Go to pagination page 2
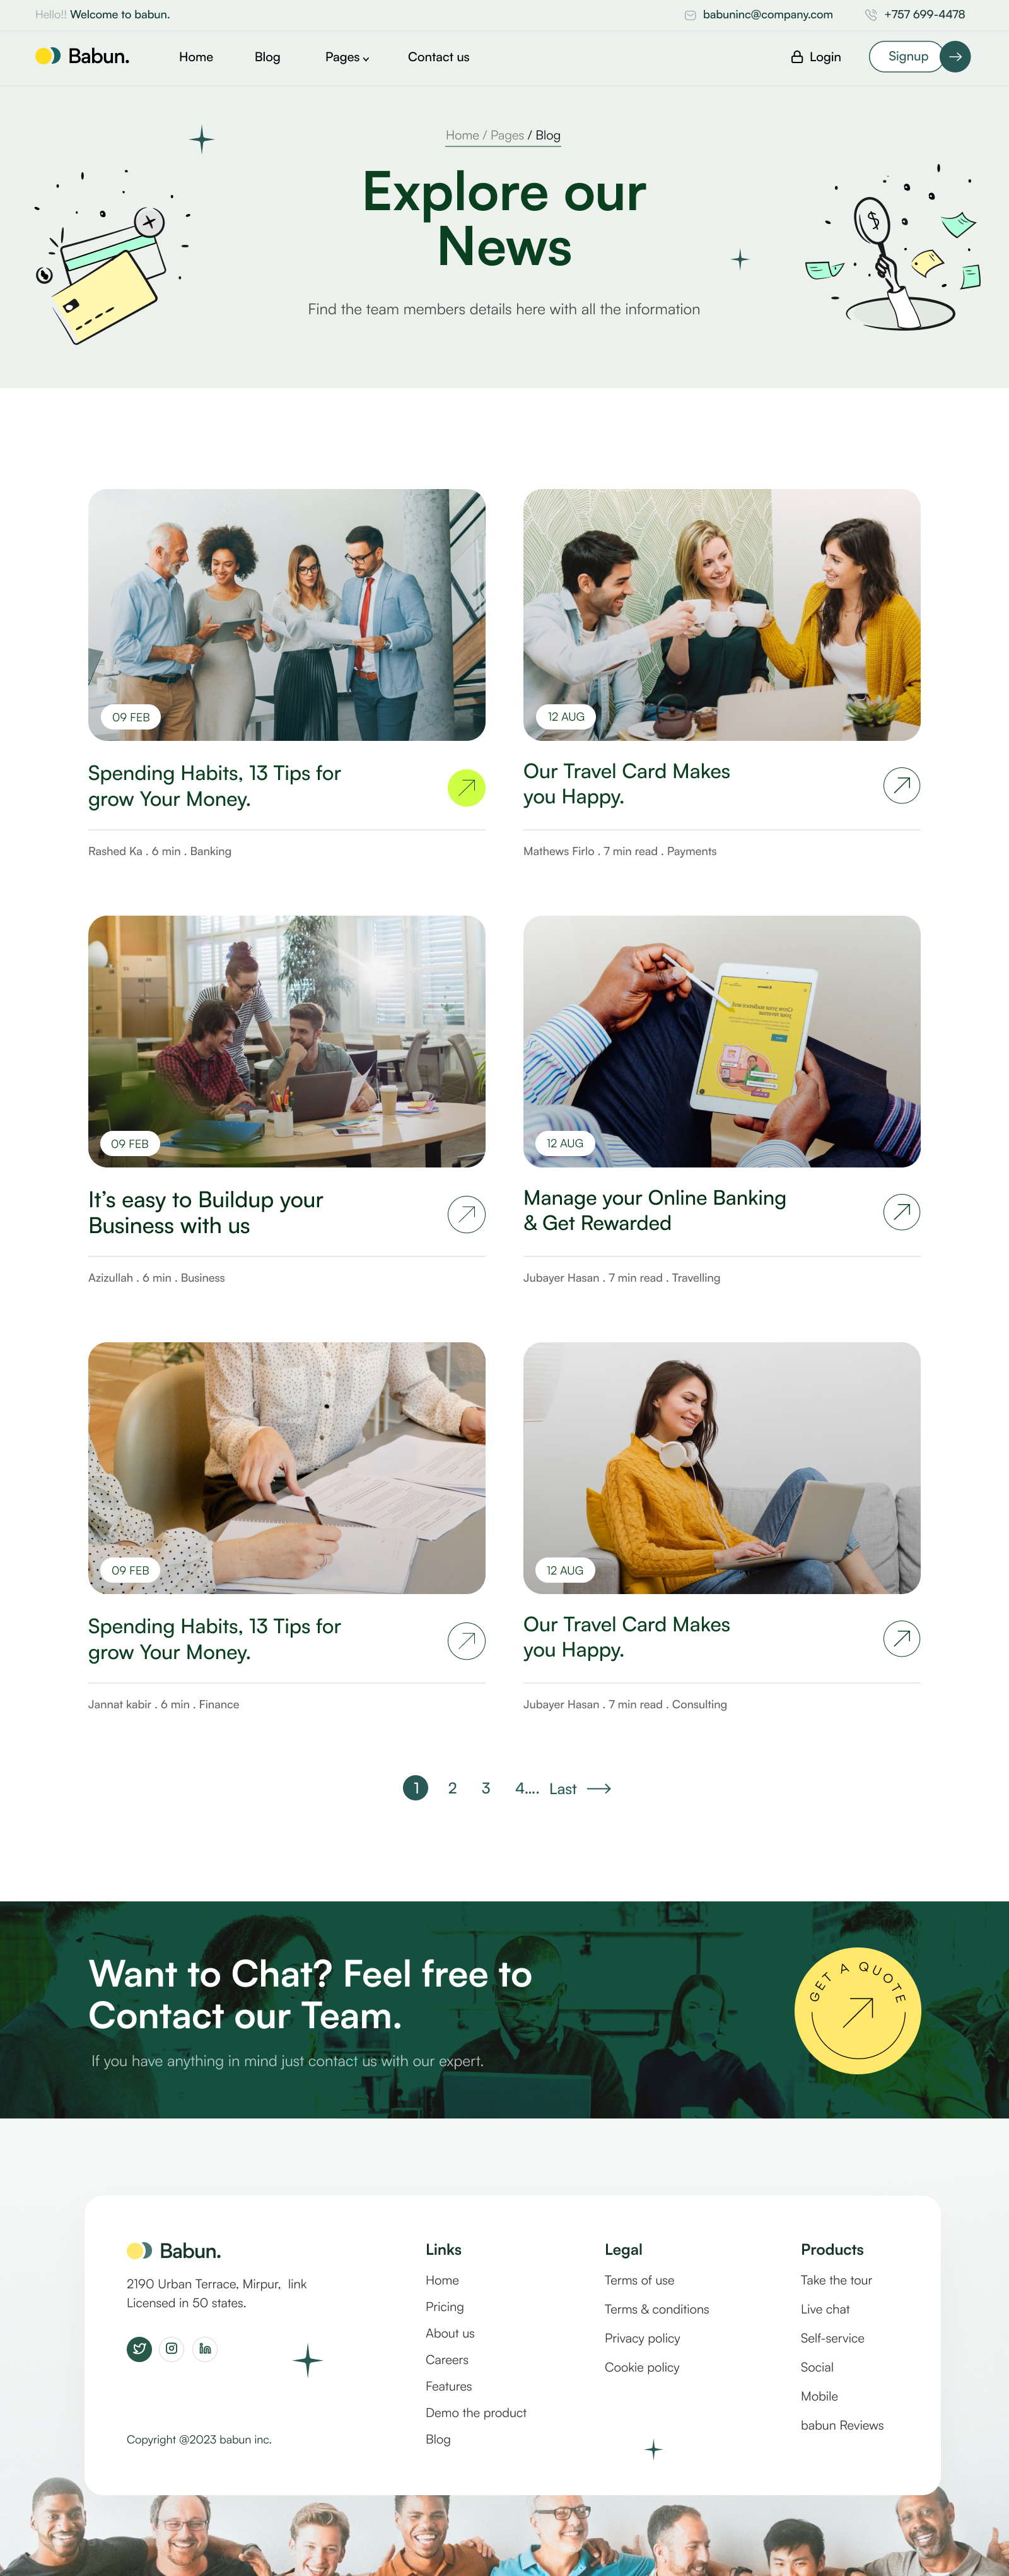 (453, 1788)
